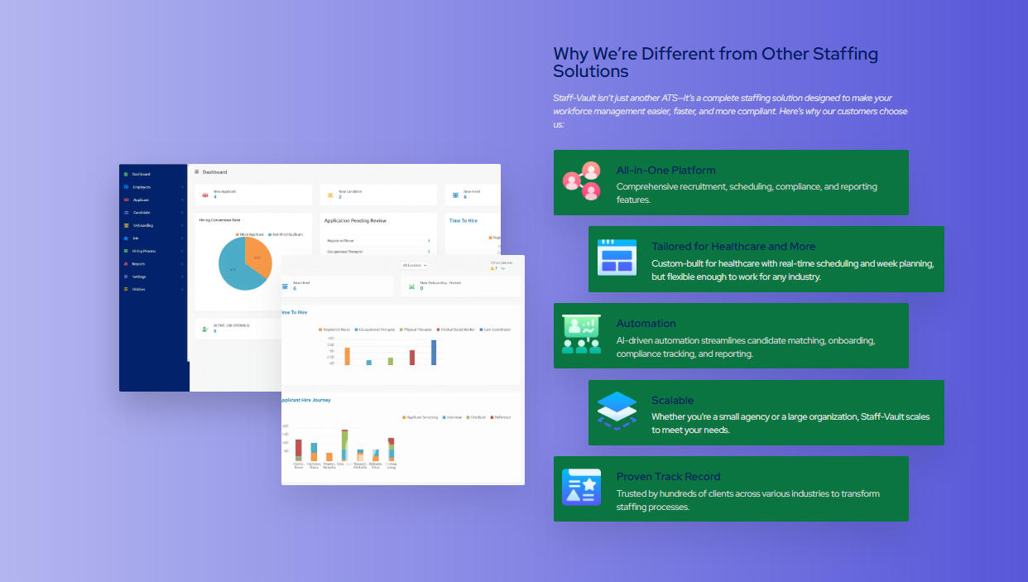Screen dimensions: 1028x582
Task: Toggle the Not Hired Applicant pie legend swatch
Action: point(271,234)
